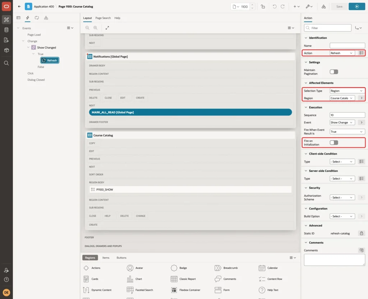Click the Static ID lock icon

click(362, 233)
